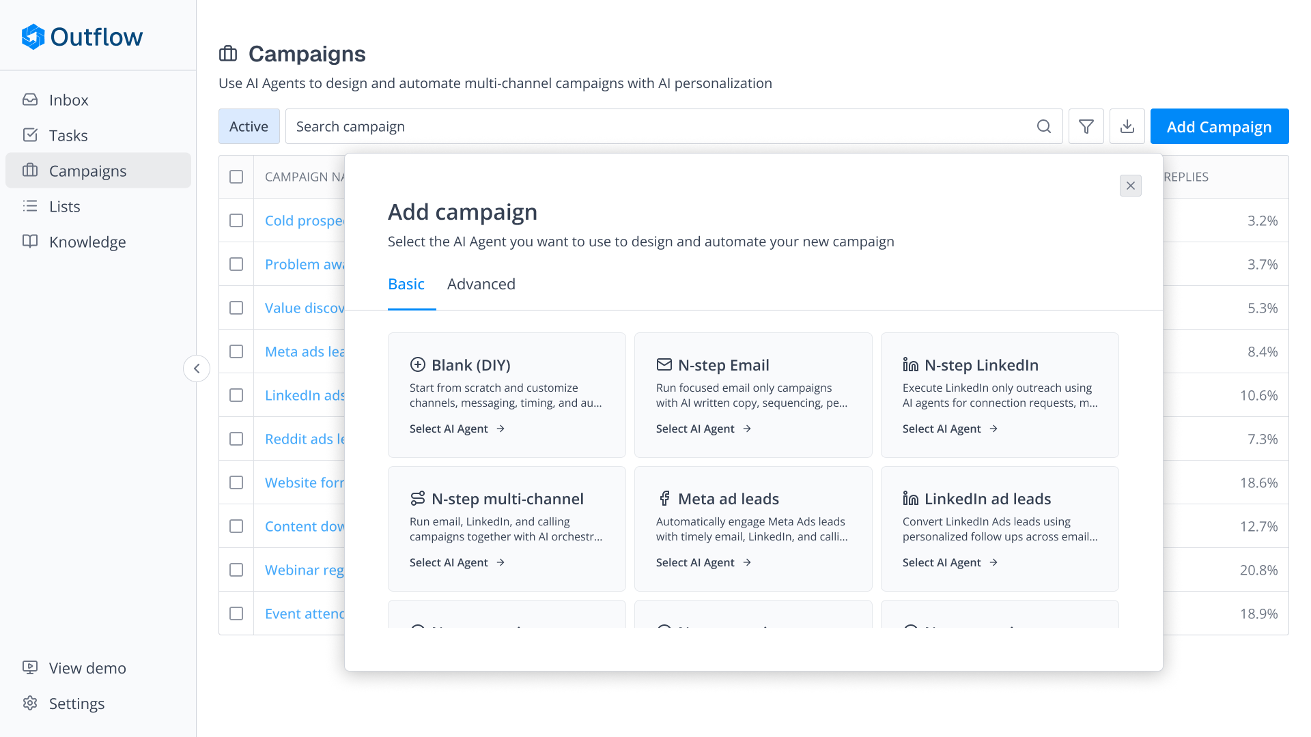The width and height of the screenshot is (1311, 737).
Task: Switch to the Advanced tab
Action: [x=481, y=284]
